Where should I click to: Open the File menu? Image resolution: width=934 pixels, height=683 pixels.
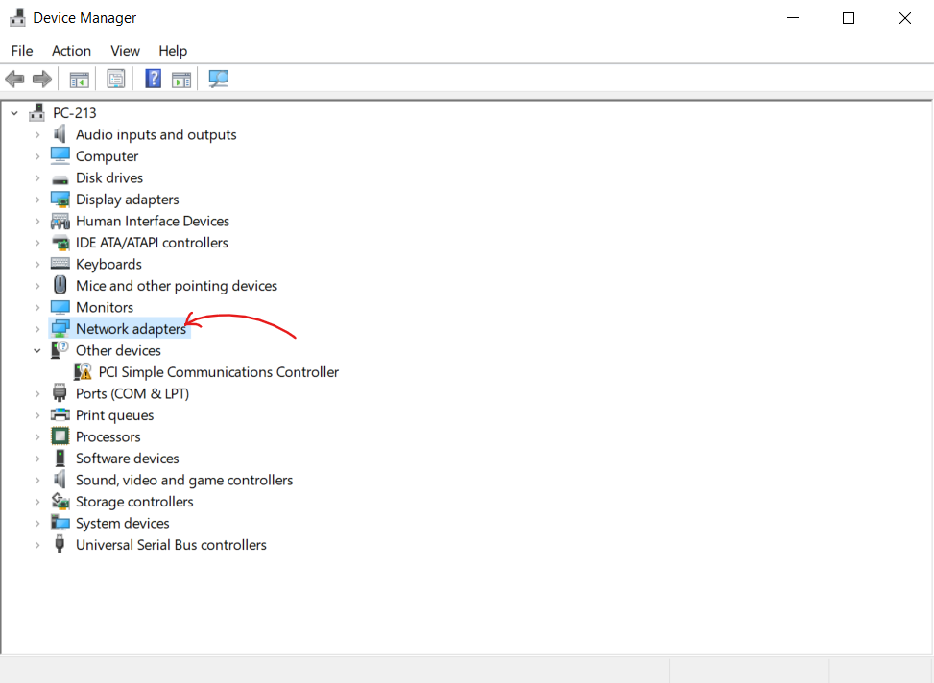coord(21,51)
